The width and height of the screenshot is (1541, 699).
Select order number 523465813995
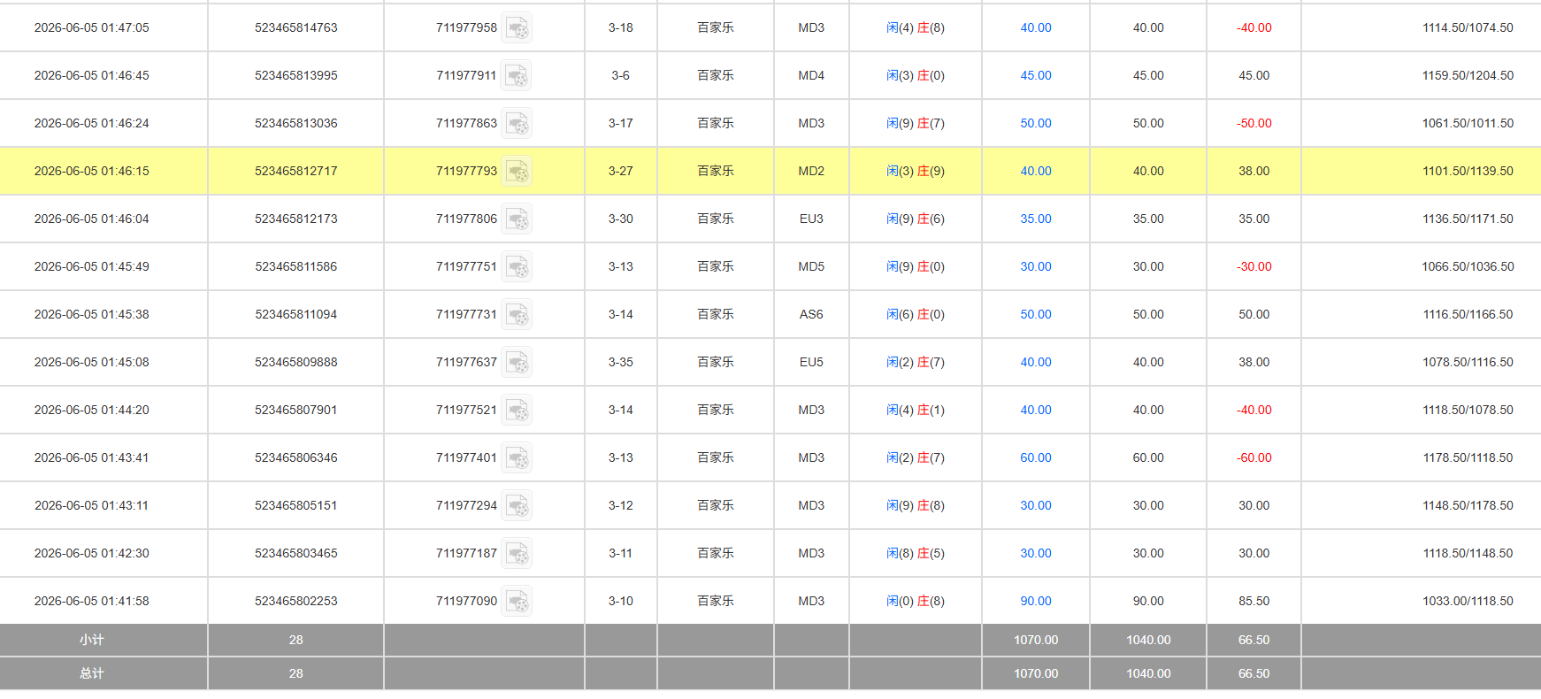point(296,75)
